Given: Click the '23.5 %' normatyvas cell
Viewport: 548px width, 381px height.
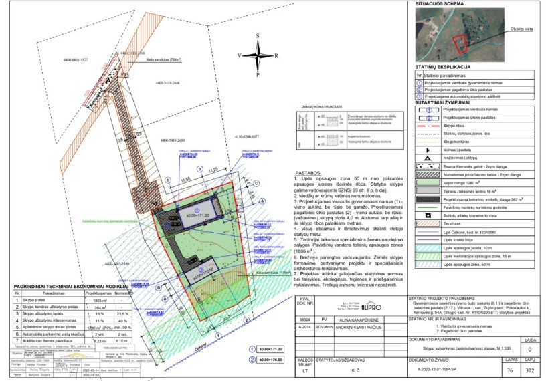Looking at the screenshot, I should [x=123, y=314].
